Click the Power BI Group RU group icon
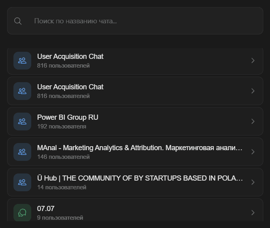The height and width of the screenshot is (228, 270). point(23,121)
